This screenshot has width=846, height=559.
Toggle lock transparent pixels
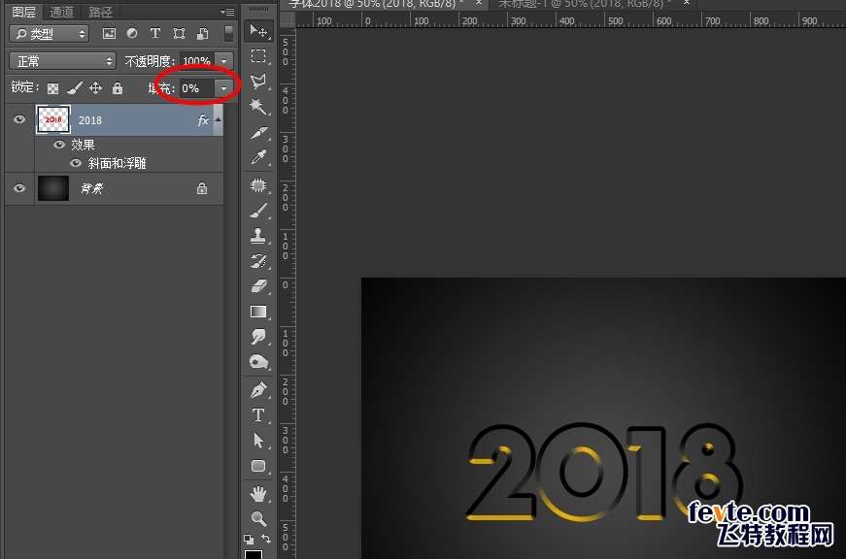pos(52,88)
